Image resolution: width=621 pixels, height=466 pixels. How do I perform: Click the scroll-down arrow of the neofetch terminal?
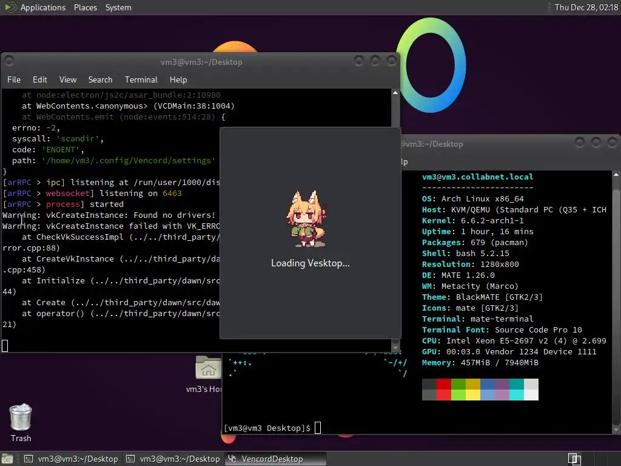coord(616,430)
